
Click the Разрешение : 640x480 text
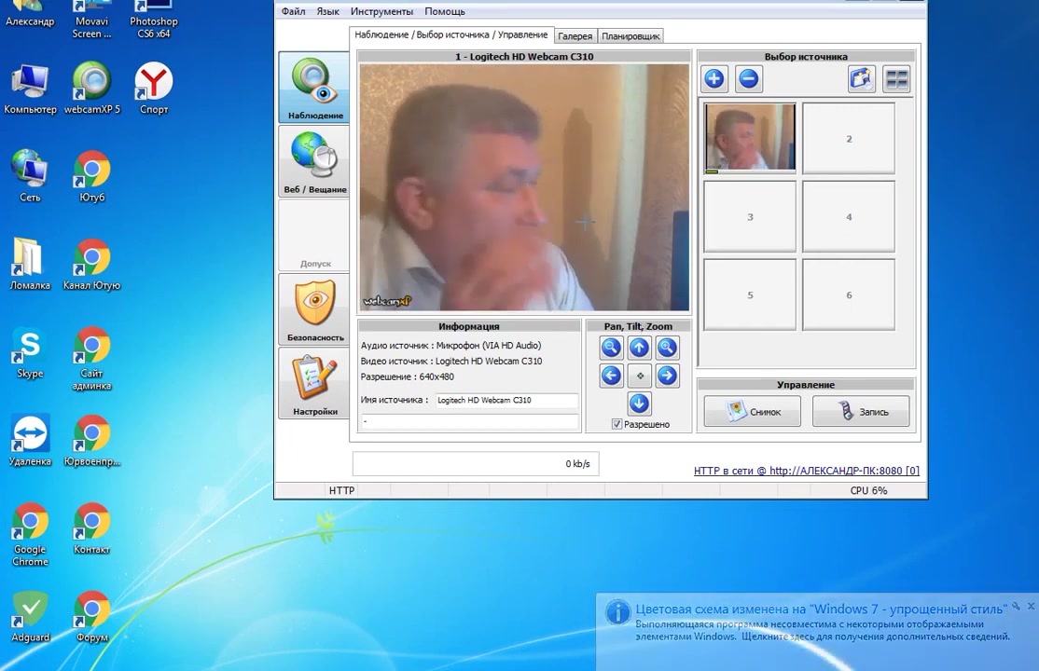[408, 377]
